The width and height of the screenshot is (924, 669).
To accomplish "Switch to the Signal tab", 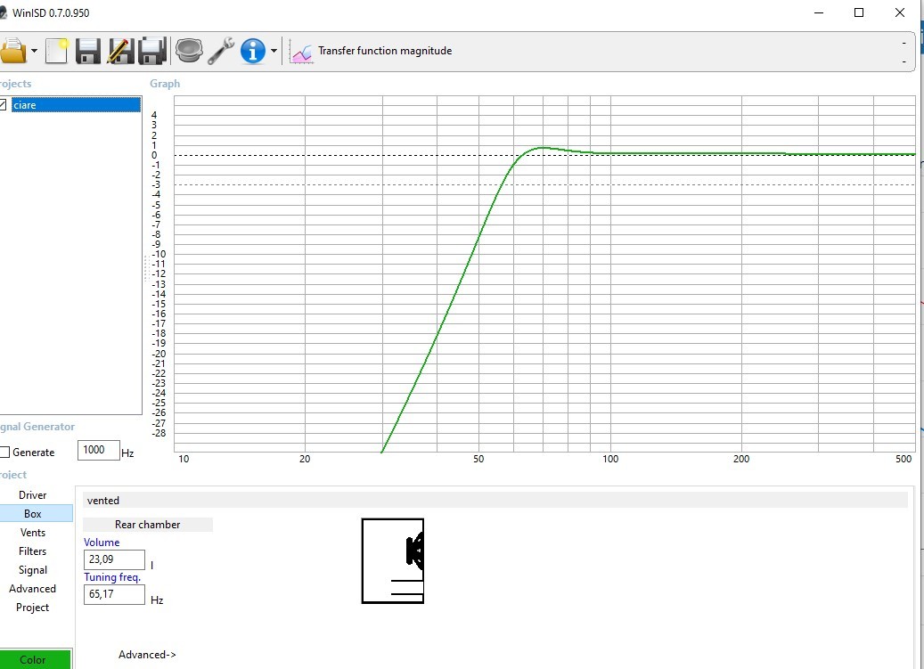I will [32, 570].
